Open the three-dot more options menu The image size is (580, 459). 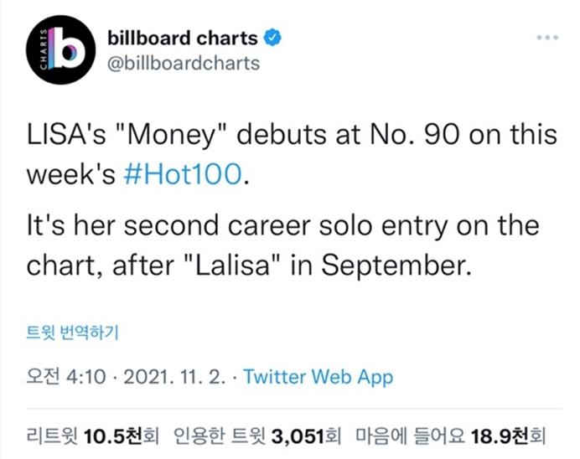546,38
